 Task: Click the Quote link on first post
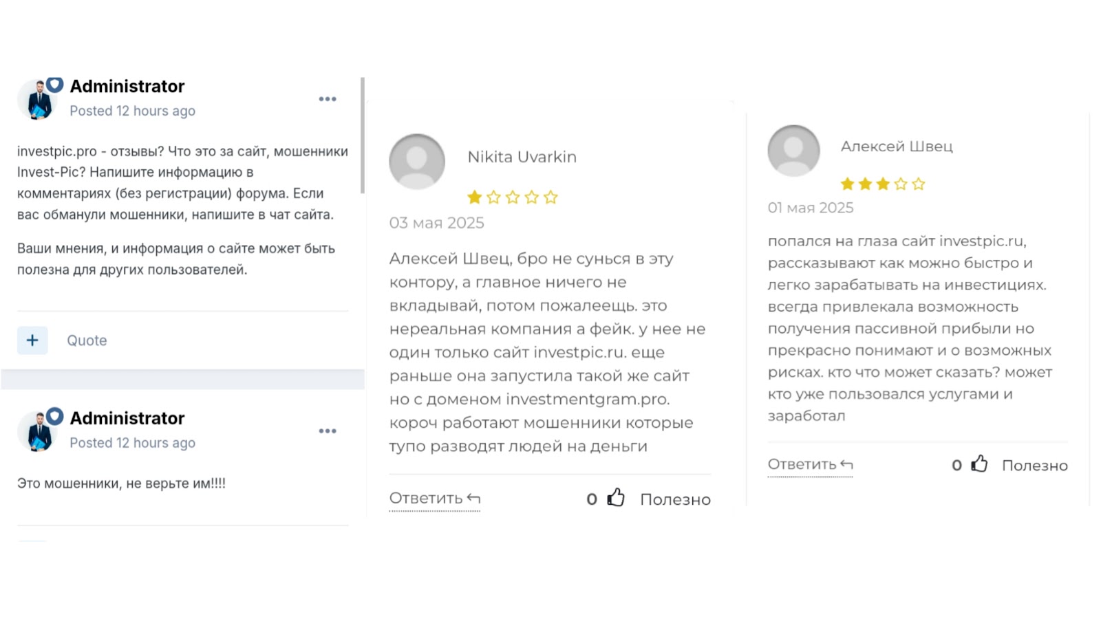click(x=87, y=340)
